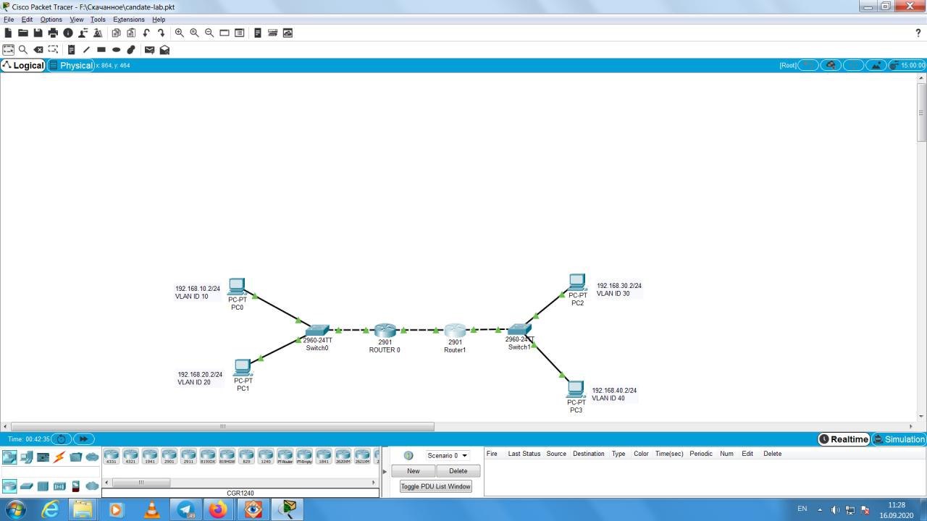The height and width of the screenshot is (521, 927).
Task: Open the Options menu
Action: [x=51, y=20]
